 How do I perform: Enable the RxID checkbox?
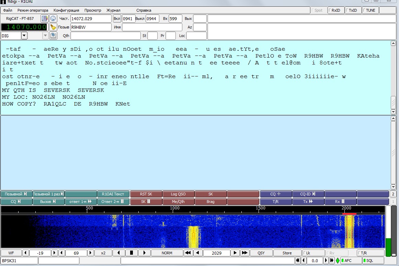[336, 10]
